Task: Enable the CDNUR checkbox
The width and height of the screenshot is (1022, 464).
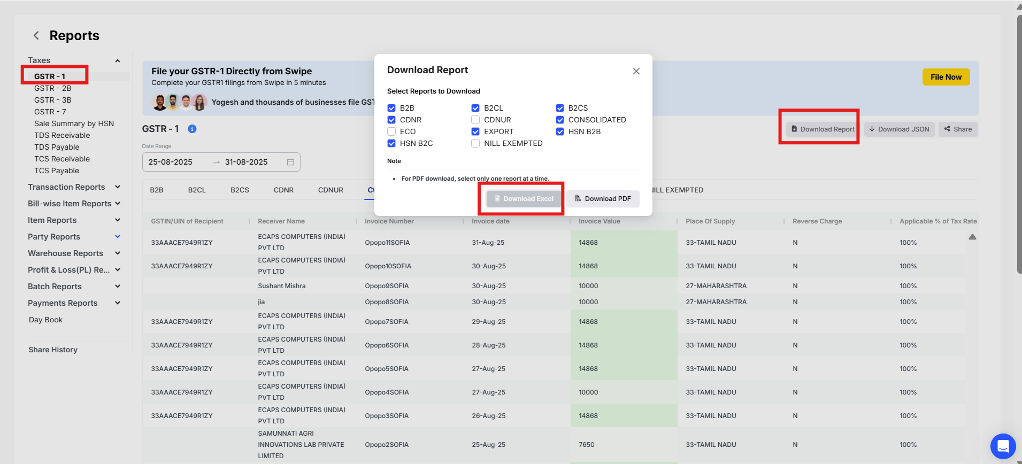Action: point(475,120)
